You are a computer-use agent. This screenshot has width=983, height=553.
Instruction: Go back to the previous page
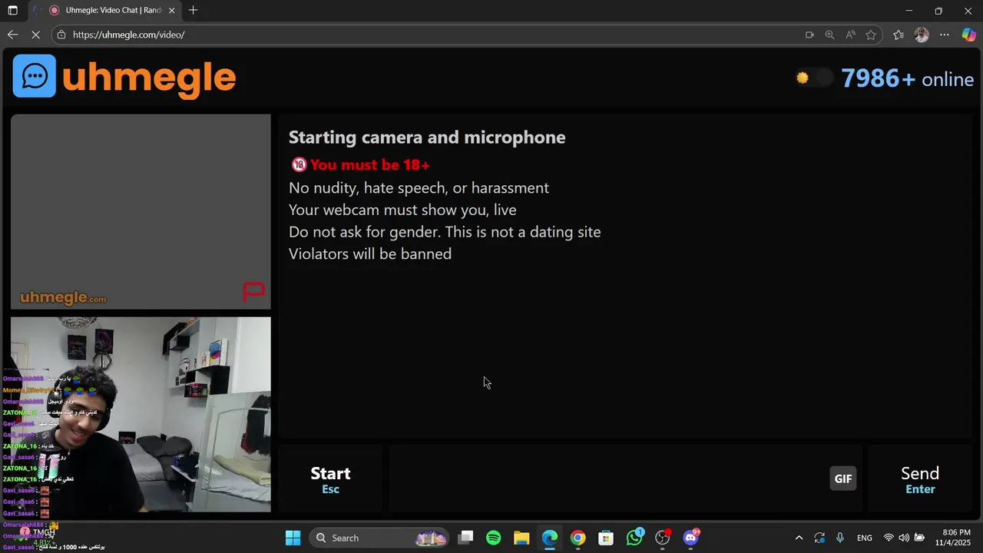tap(12, 35)
